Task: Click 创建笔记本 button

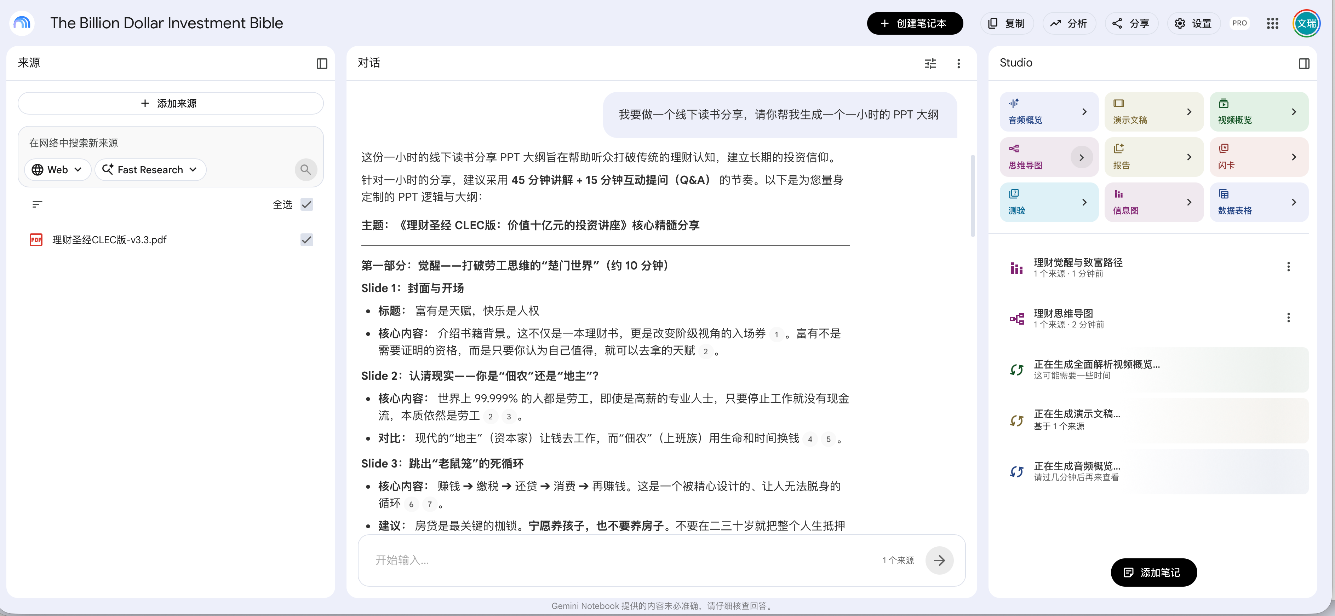Action: click(x=915, y=23)
